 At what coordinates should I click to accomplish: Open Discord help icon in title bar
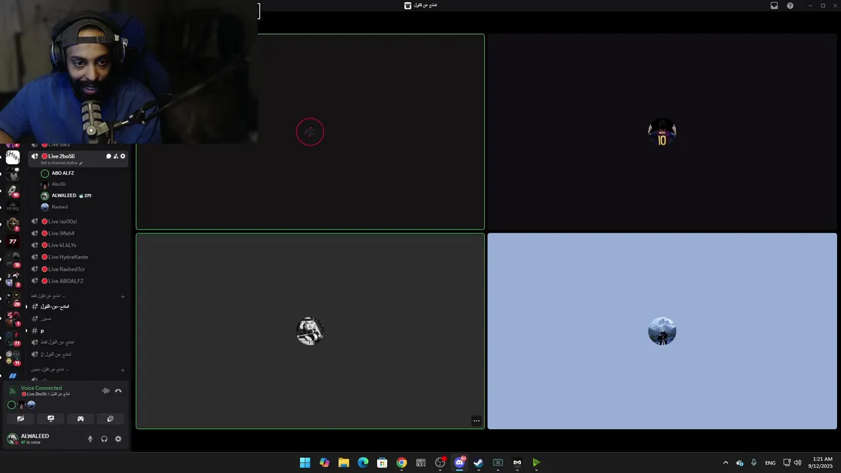[790, 5]
